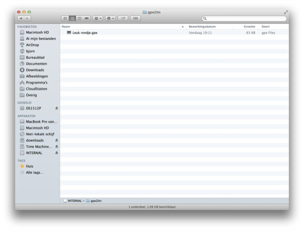Eject the INTERNAL volume
The image size is (304, 231).
tap(57, 153)
